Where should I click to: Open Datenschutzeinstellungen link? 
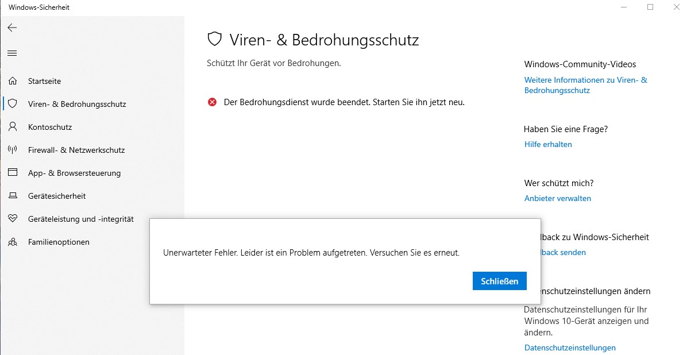[570, 348]
